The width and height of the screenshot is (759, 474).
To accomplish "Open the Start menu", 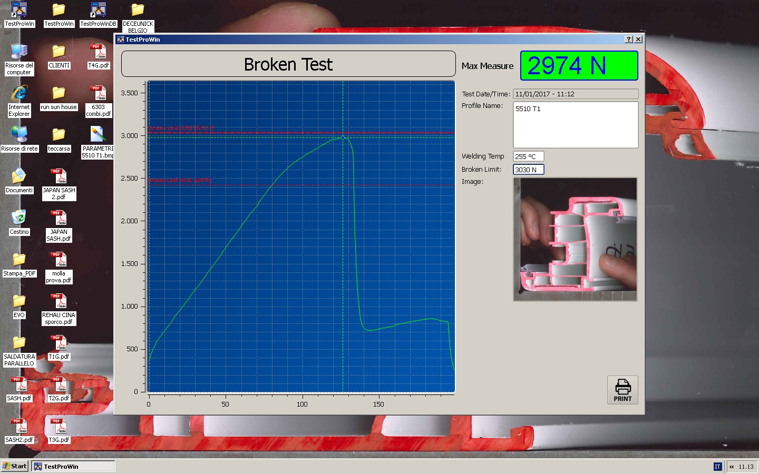I will pyautogui.click(x=15, y=466).
